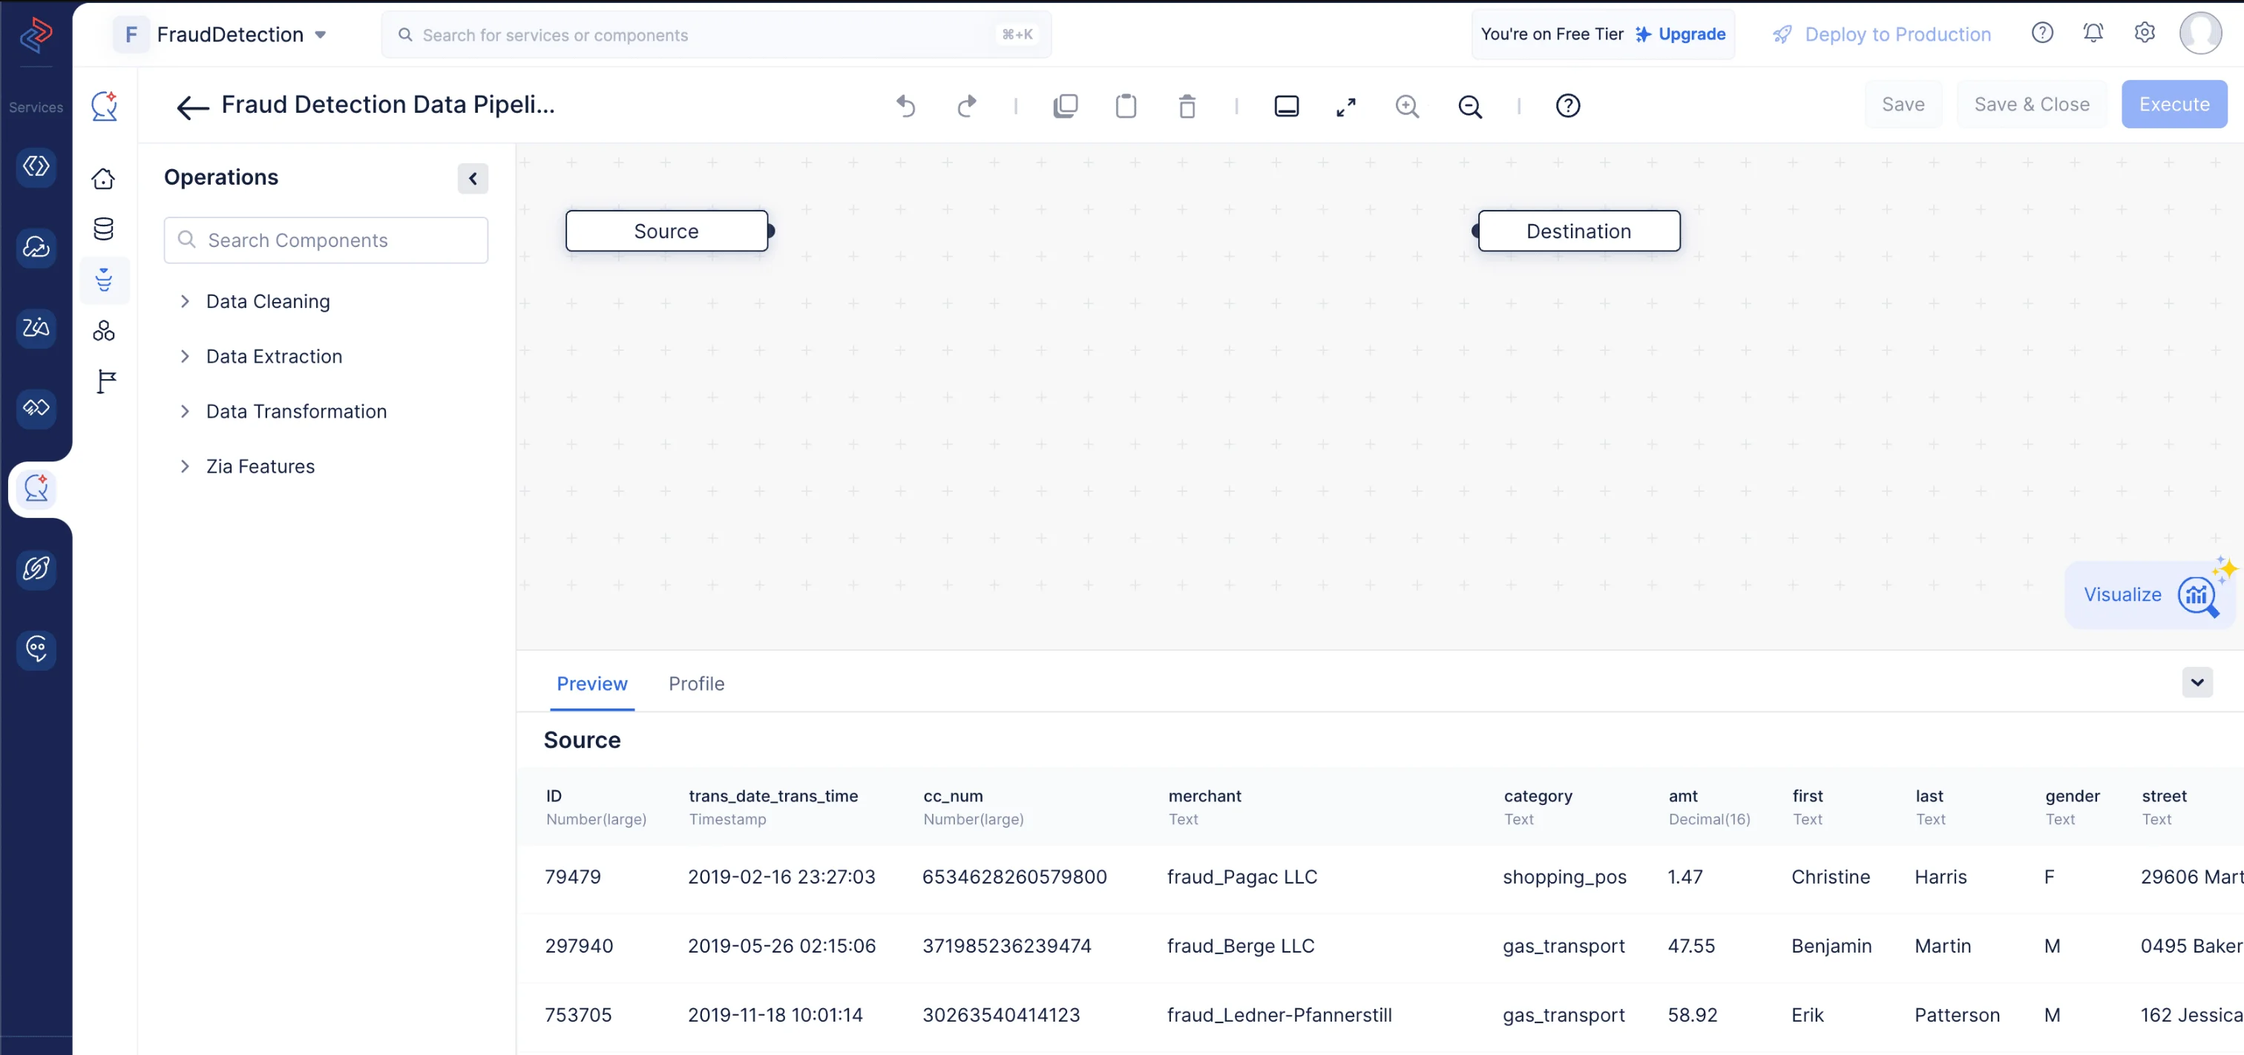Click the delete trash icon
The width and height of the screenshot is (2244, 1055).
pos(1187,105)
